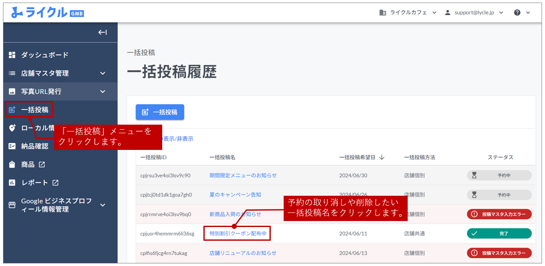Open the 特別割引クーポン配布中 post link
545x266 pixels.
237,233
